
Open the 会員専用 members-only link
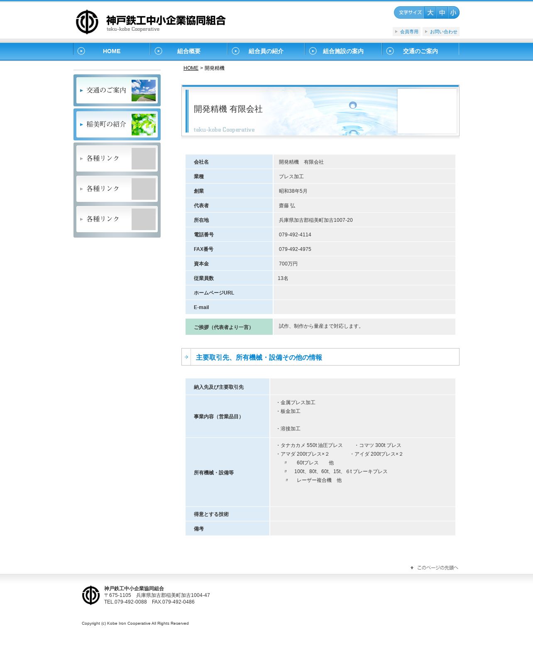pyautogui.click(x=406, y=32)
